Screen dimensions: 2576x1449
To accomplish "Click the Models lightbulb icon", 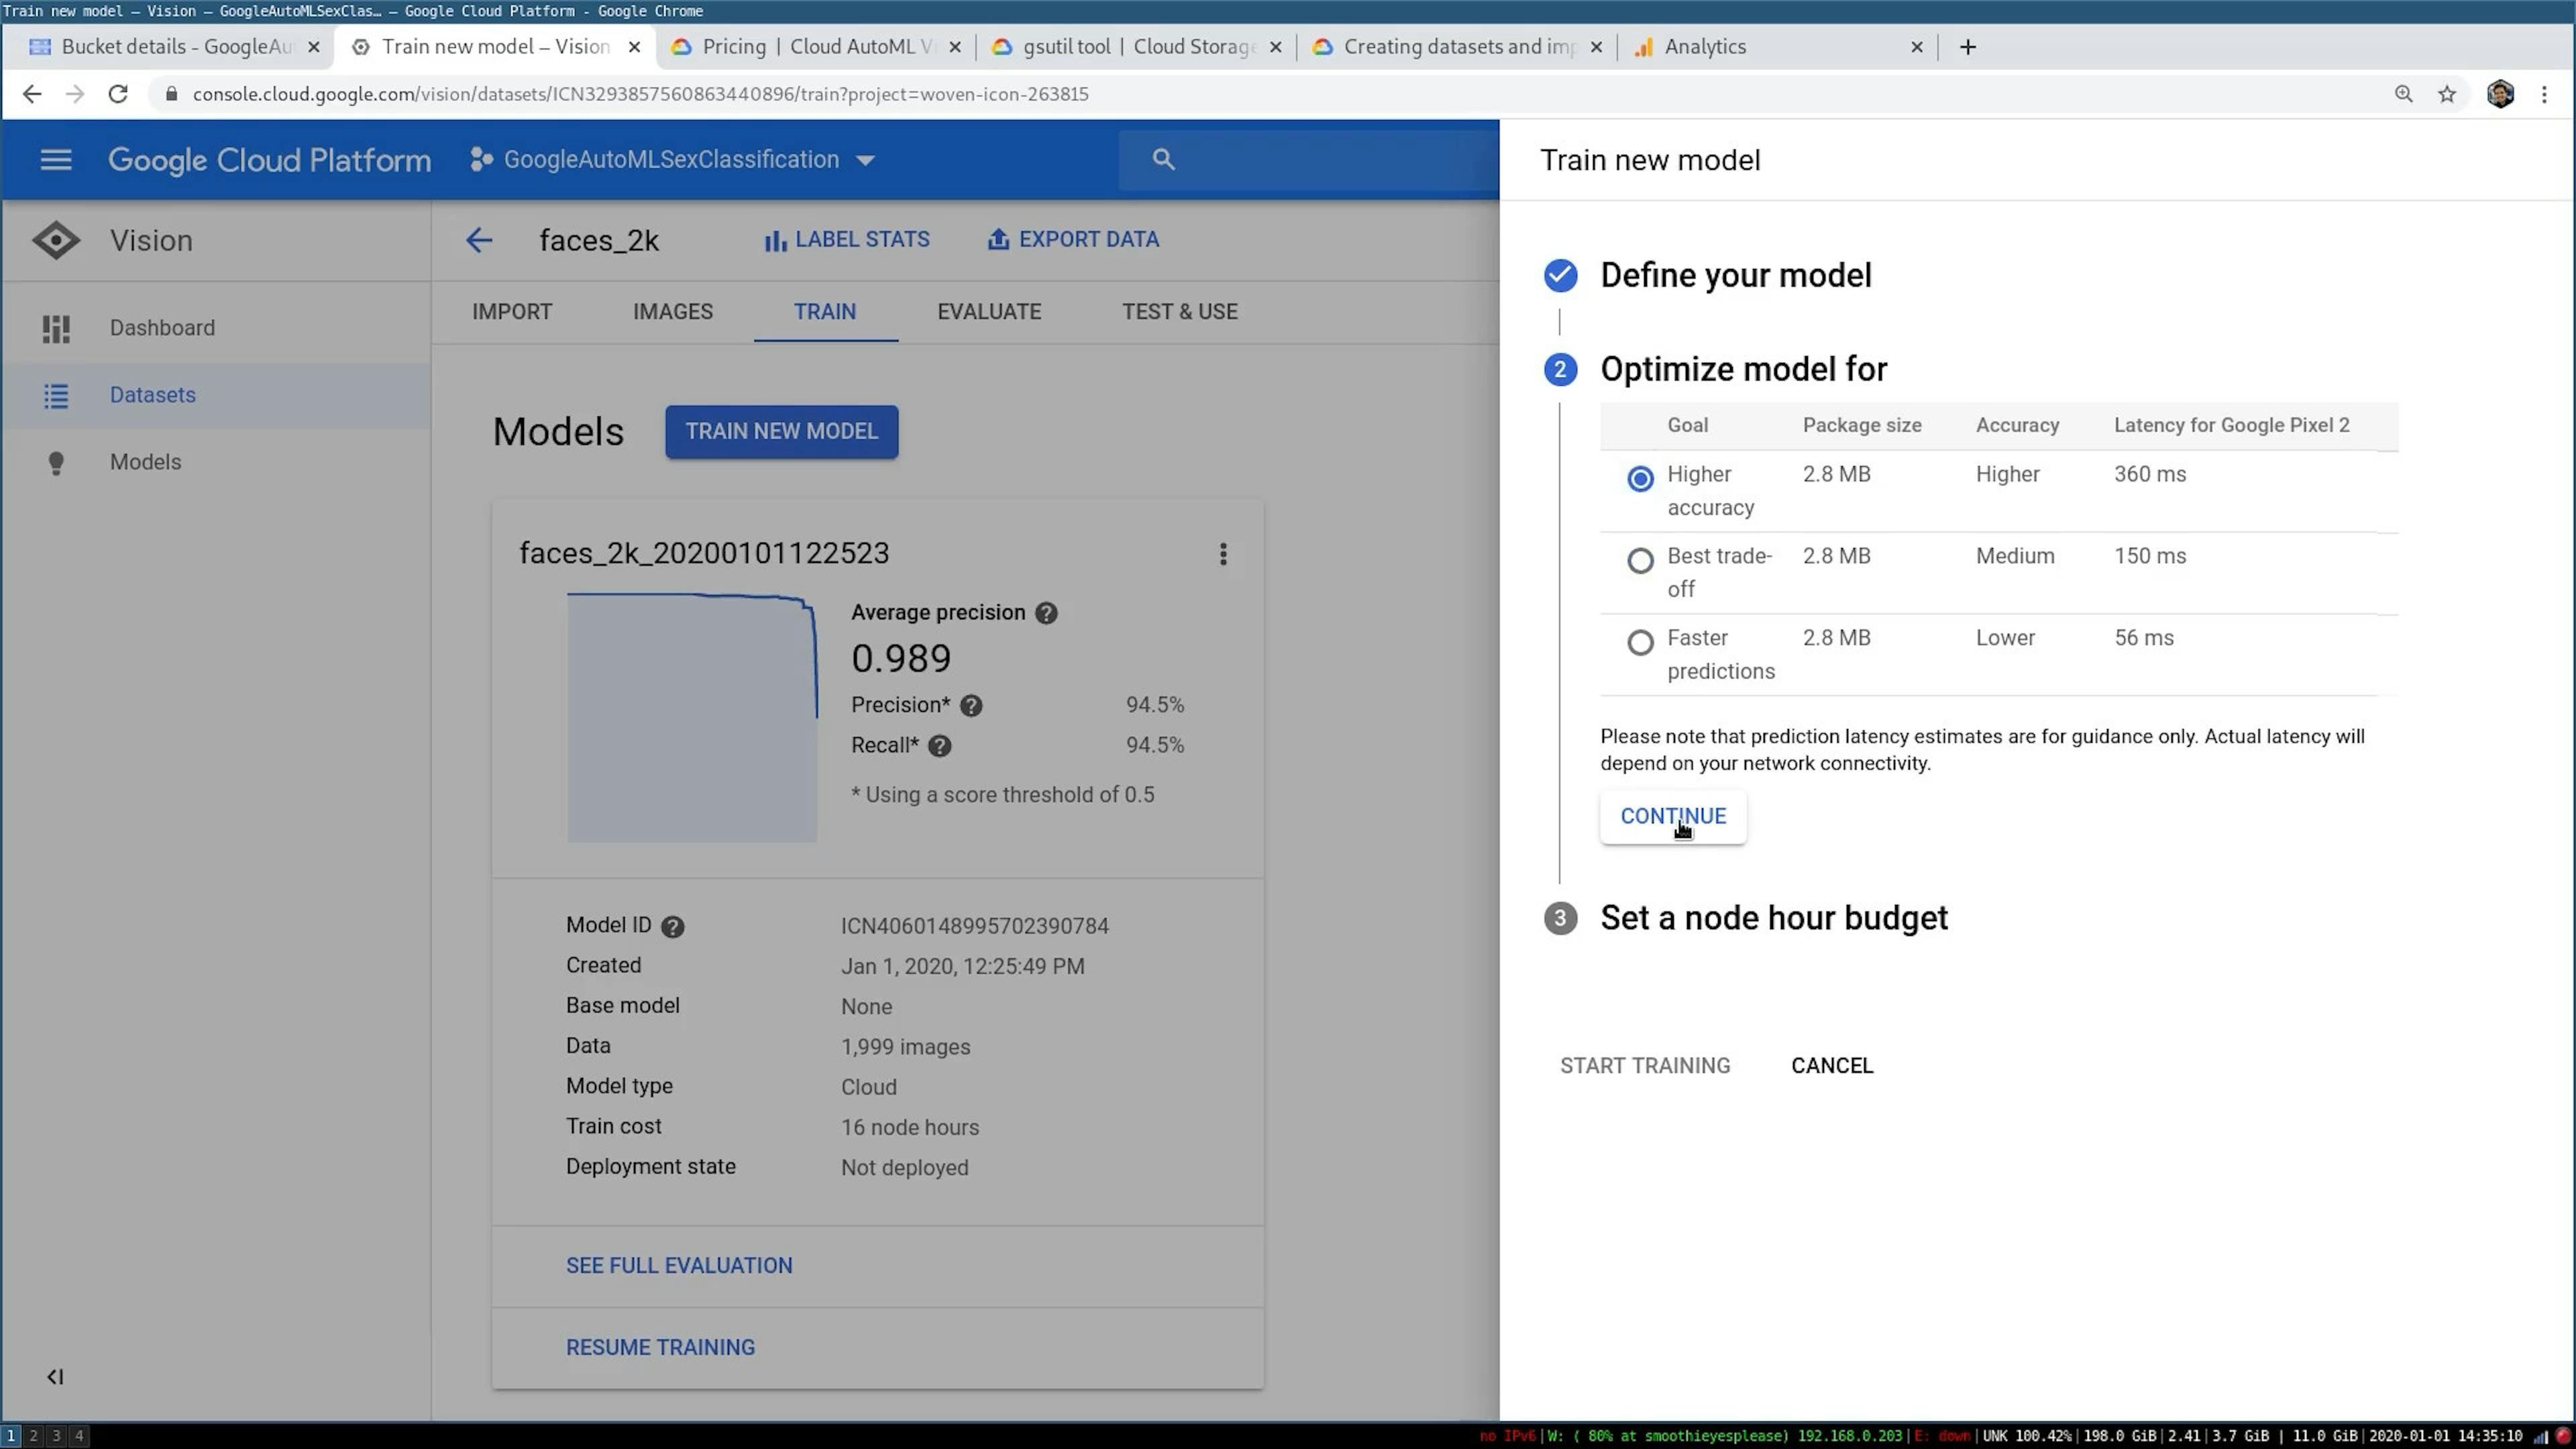I will pyautogui.click(x=56, y=463).
